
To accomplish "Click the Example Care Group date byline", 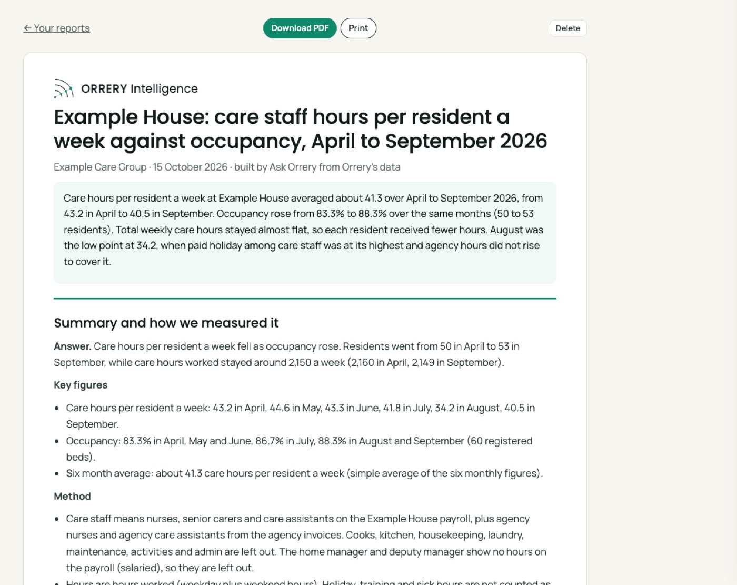I will click(227, 167).
